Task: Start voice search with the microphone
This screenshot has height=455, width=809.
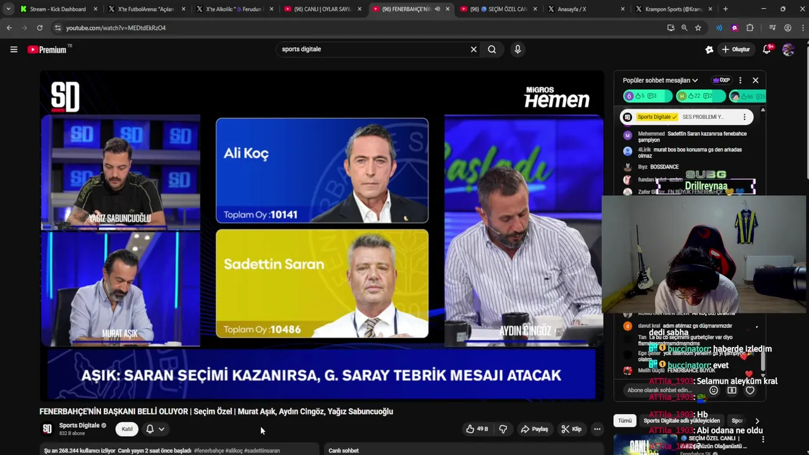Action: (x=518, y=49)
